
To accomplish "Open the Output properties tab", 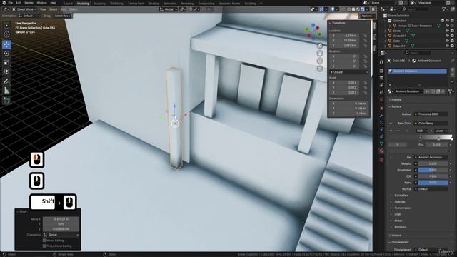I will point(381,78).
